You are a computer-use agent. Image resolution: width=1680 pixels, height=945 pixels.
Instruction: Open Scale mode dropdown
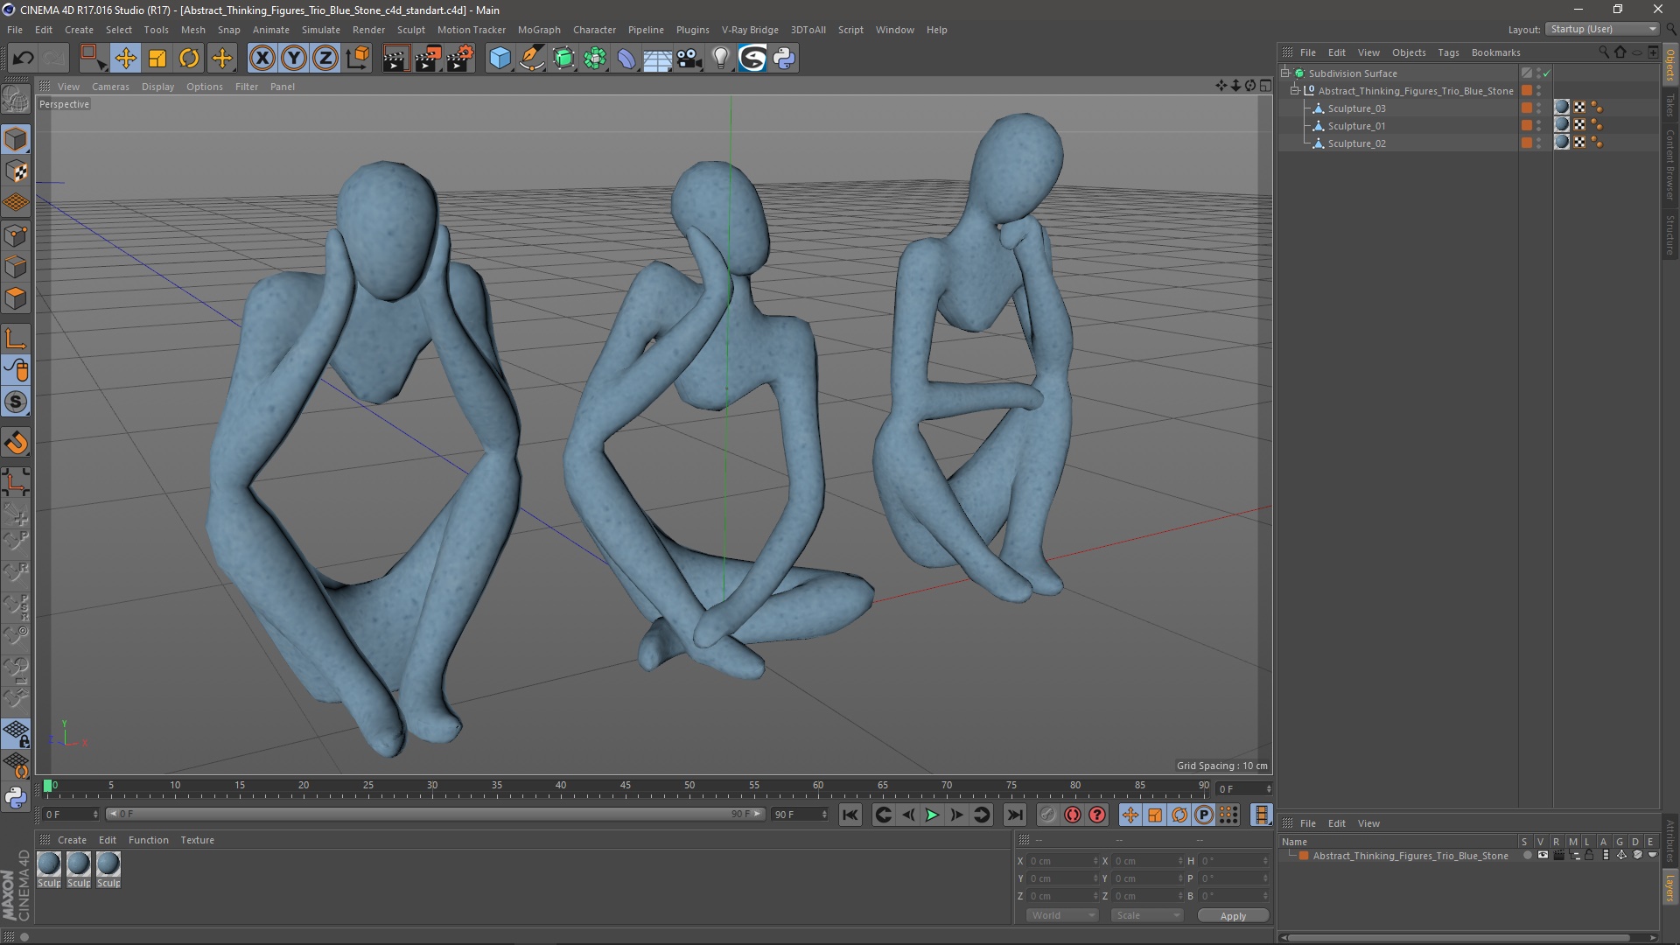click(x=1146, y=915)
